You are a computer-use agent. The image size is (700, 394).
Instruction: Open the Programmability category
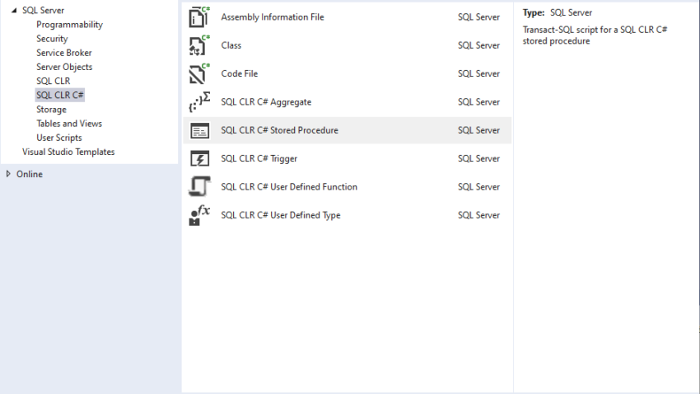70,25
